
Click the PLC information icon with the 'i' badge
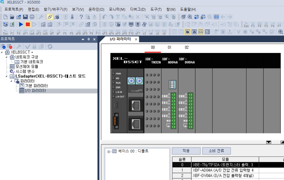pyautogui.click(x=43, y=24)
